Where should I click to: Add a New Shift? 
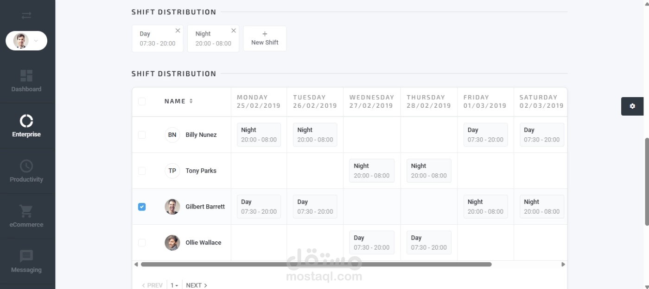[265, 38]
